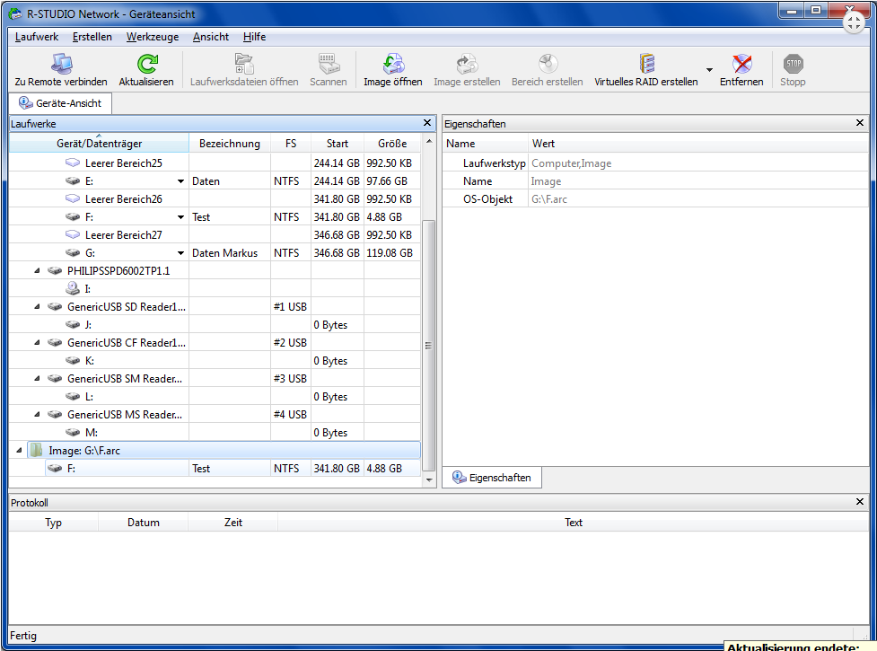Screen dimensions: 877x651
Task: Click the Bereich erstellen icon
Action: (548, 64)
